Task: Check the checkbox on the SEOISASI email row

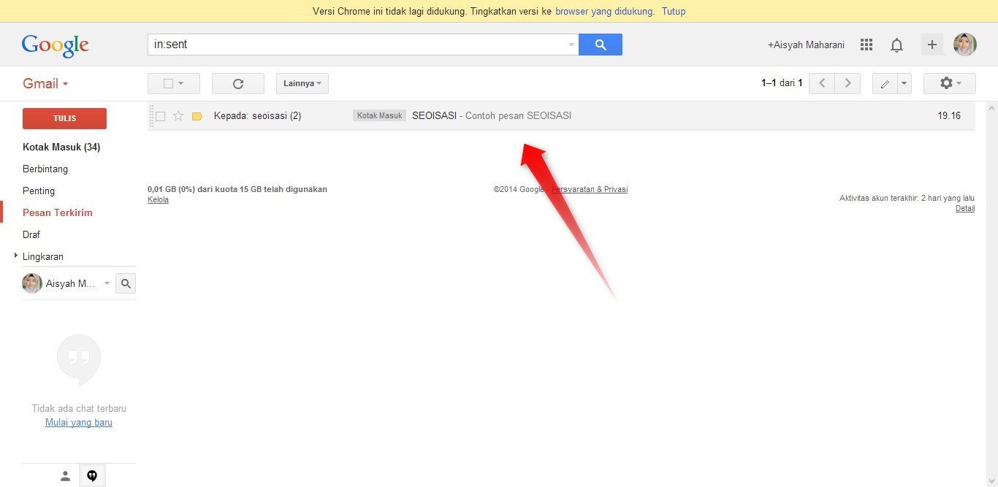Action: pos(160,115)
